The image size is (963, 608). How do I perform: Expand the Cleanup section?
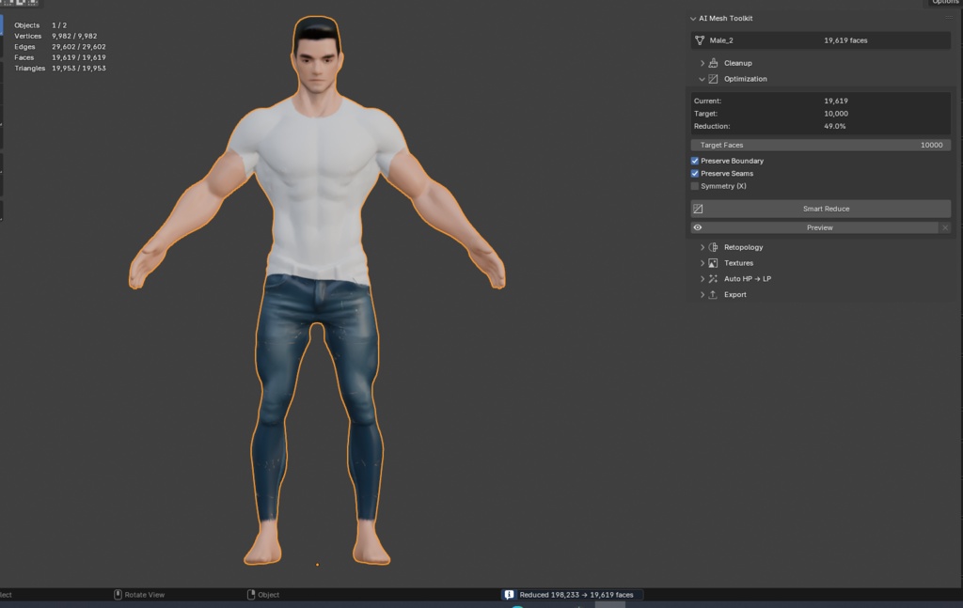pos(703,63)
